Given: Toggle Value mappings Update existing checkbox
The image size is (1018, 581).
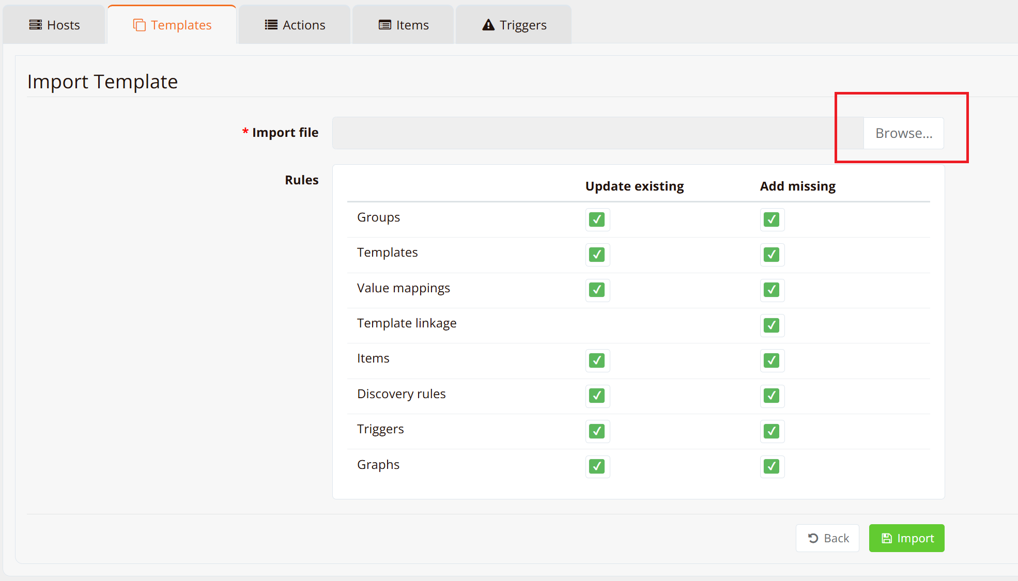Looking at the screenshot, I should pyautogui.click(x=597, y=290).
